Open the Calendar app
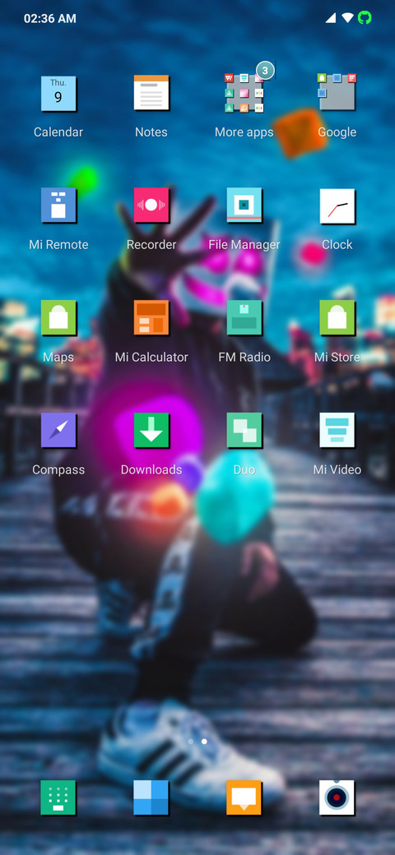Screen dimensions: 395x855 tap(58, 94)
